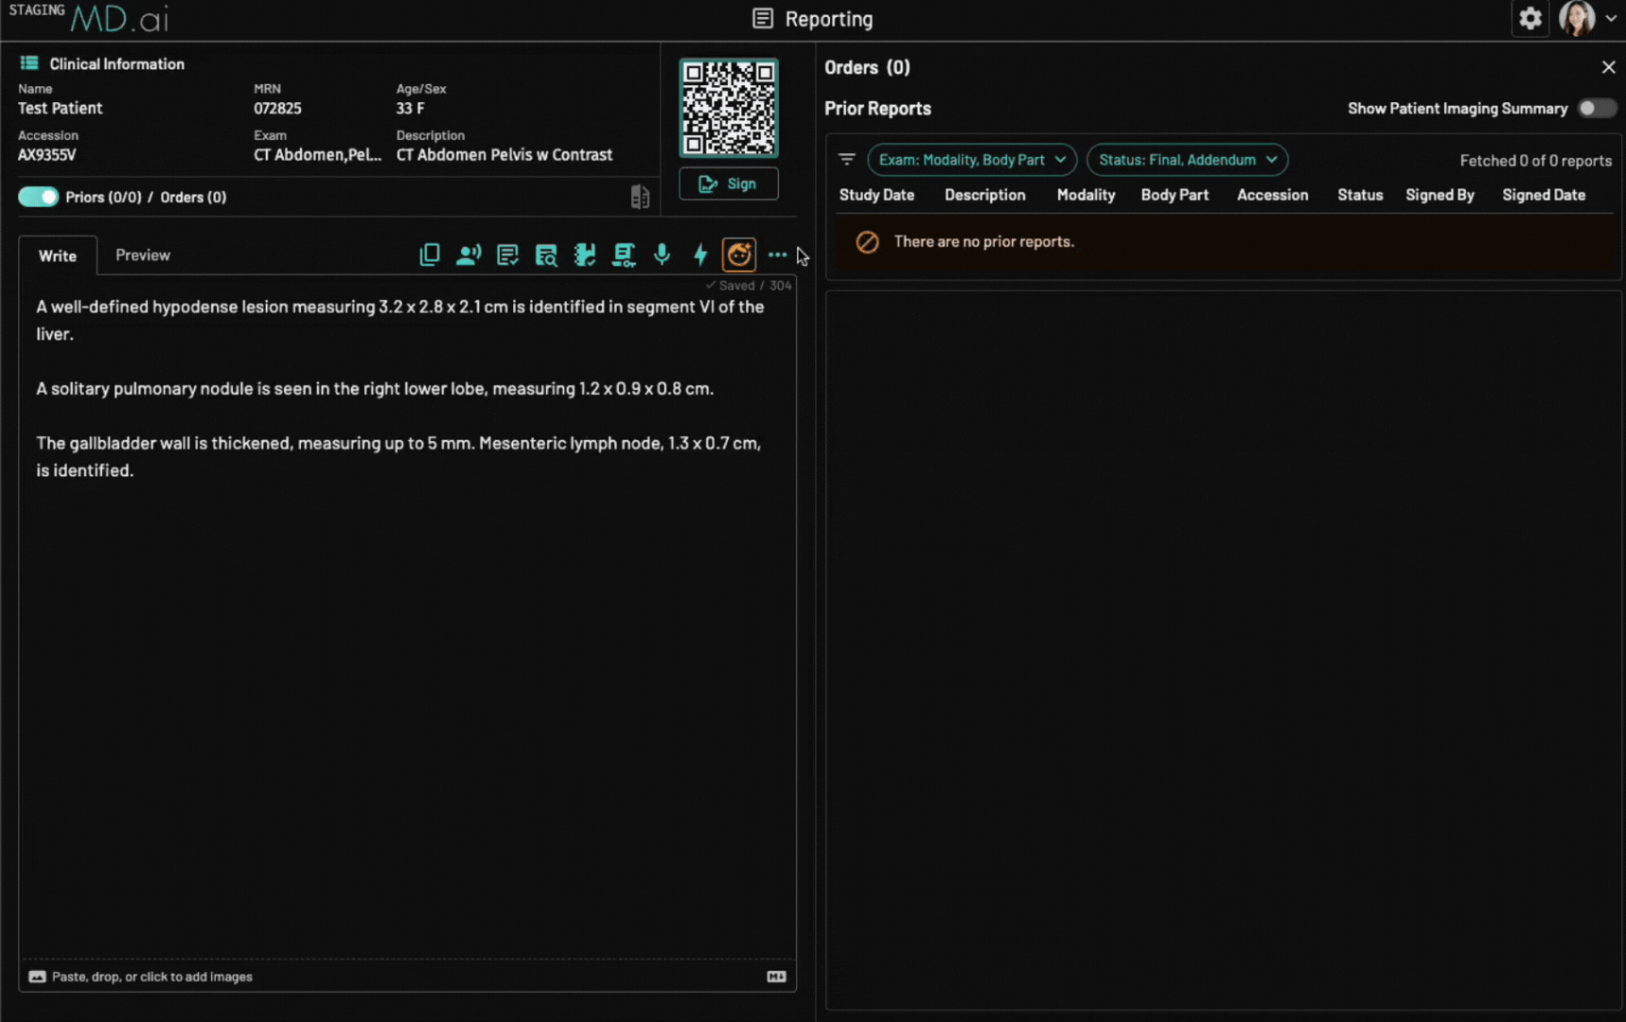
Task: Click the speaking person voice icon
Action: click(468, 255)
